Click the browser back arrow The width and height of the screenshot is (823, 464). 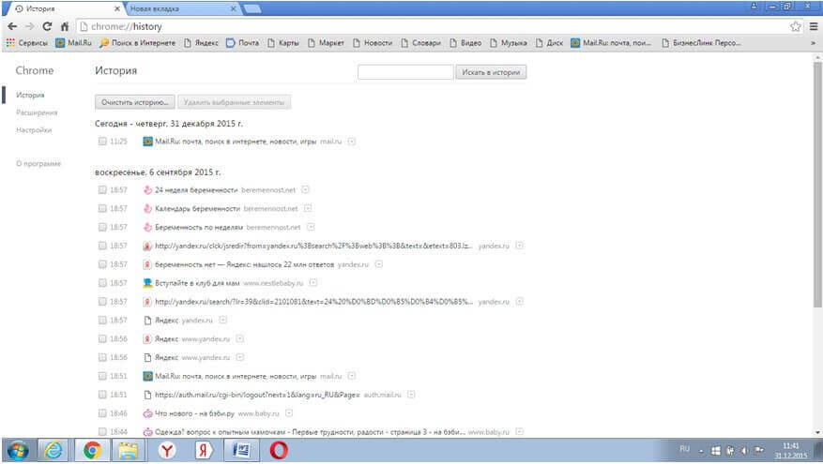[x=11, y=26]
